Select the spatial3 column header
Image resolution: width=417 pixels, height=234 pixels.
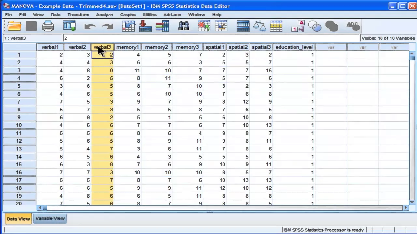[x=261, y=47]
